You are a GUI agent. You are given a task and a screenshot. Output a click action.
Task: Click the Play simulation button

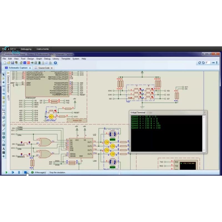click(x=6, y=172)
